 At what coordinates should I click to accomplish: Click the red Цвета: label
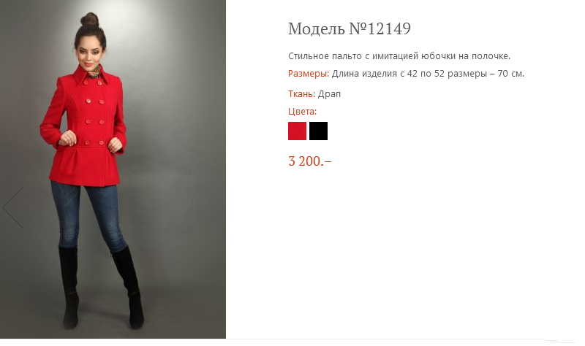click(x=302, y=112)
